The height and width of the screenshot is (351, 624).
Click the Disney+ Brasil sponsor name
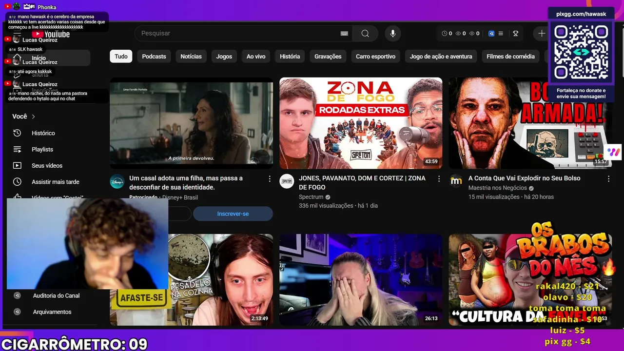pyautogui.click(x=180, y=197)
